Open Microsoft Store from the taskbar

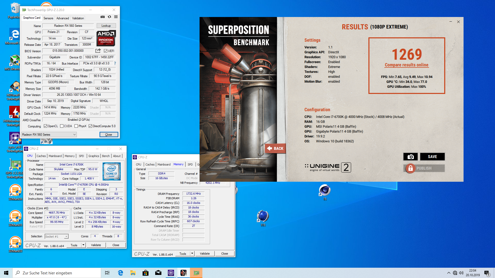coord(145,273)
